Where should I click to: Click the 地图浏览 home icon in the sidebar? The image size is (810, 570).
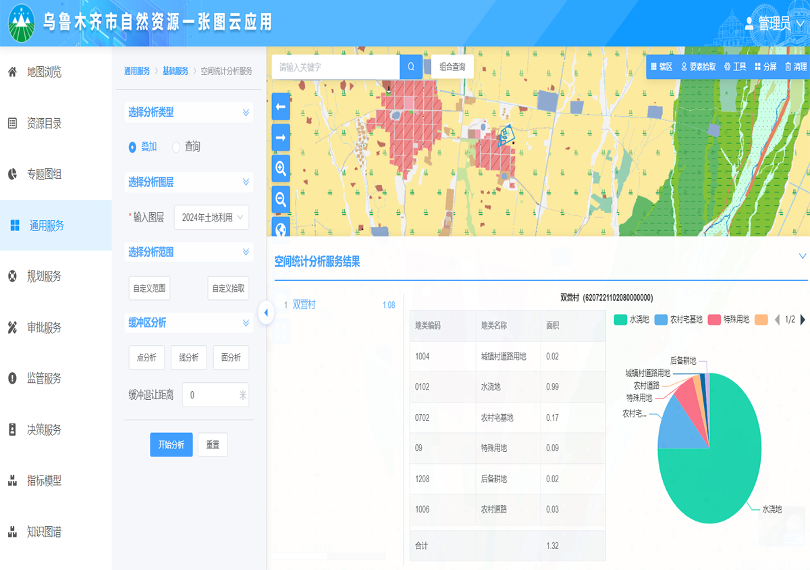tap(12, 72)
